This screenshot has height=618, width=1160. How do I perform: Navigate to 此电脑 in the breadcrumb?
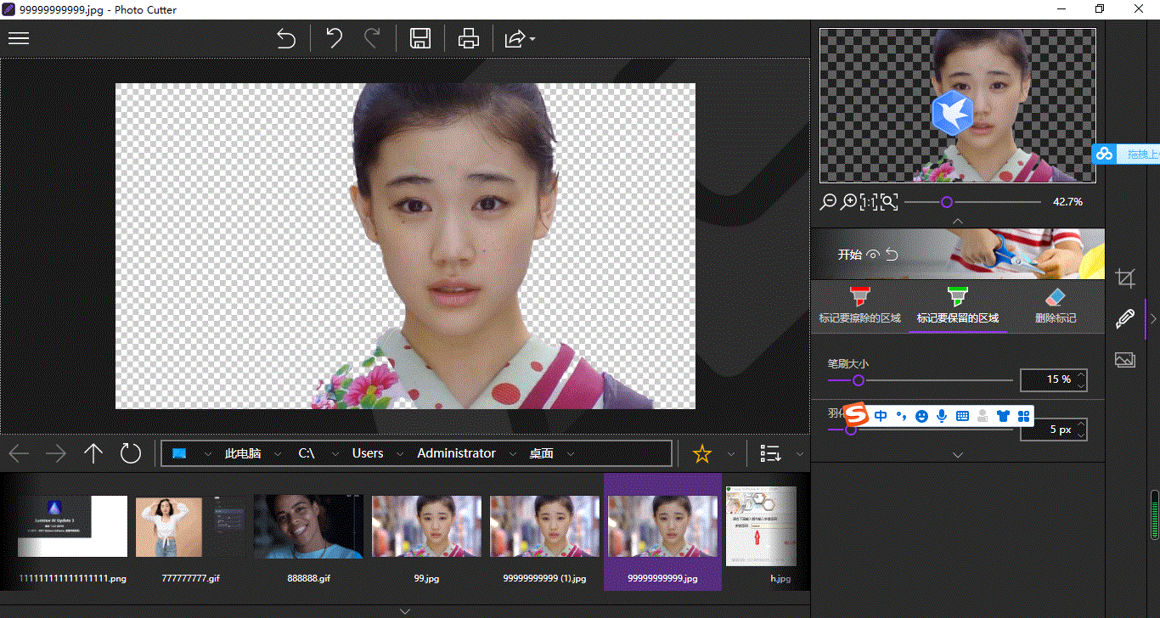[243, 453]
